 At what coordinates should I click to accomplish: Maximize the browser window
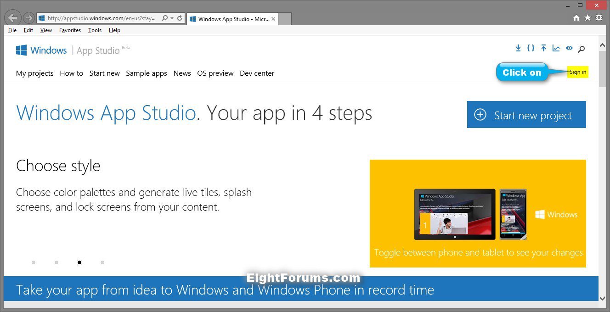[581, 5]
